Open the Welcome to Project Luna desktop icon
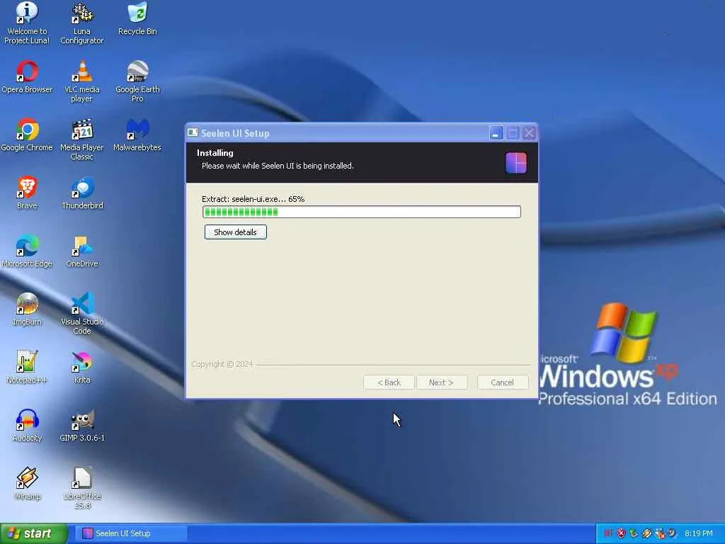725x544 pixels. coord(27,22)
